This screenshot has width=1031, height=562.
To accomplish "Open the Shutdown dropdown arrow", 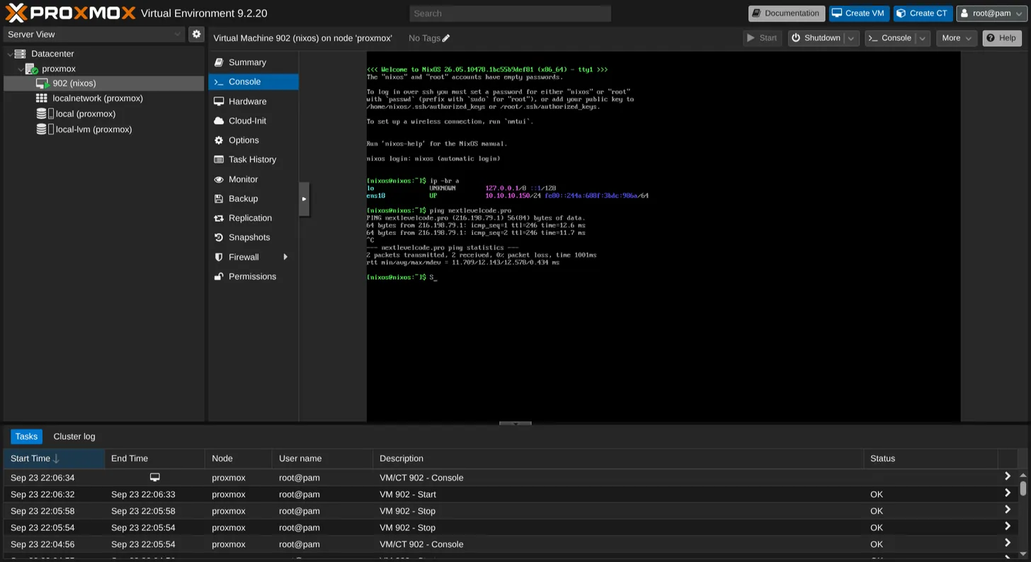I will click(x=852, y=38).
